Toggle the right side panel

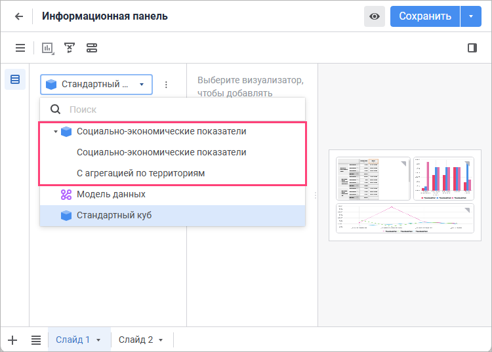coord(472,48)
